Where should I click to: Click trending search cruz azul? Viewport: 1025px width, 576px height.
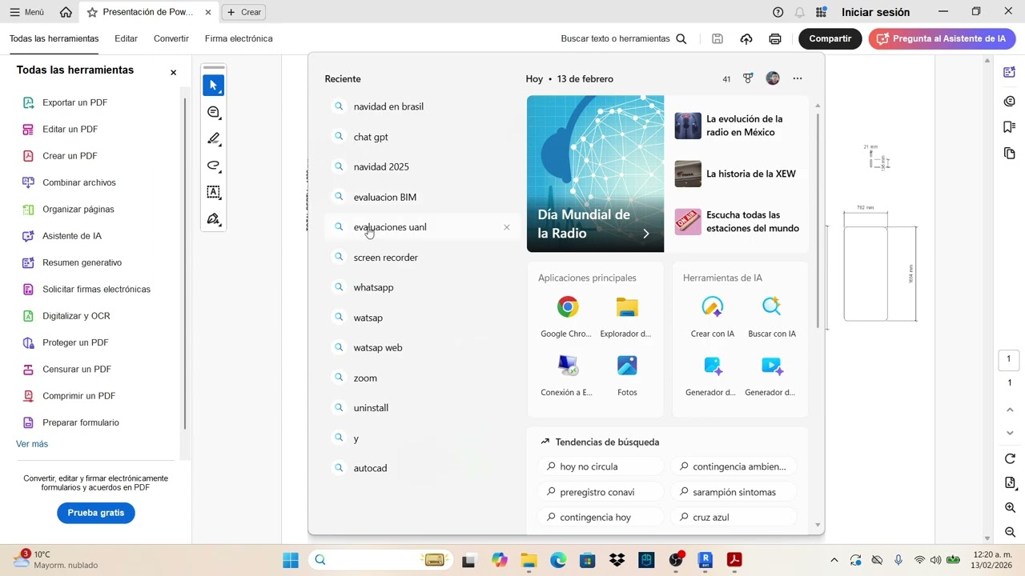(x=734, y=518)
